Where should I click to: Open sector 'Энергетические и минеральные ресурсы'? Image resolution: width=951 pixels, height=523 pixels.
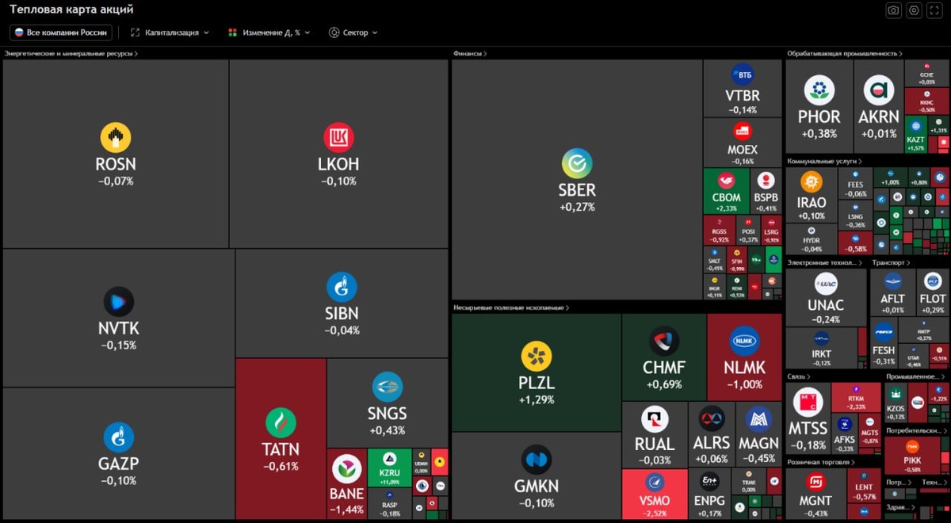[71, 54]
